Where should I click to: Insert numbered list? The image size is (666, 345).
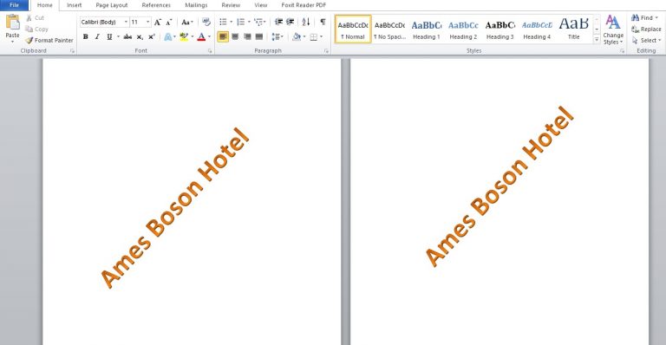pyautogui.click(x=241, y=22)
